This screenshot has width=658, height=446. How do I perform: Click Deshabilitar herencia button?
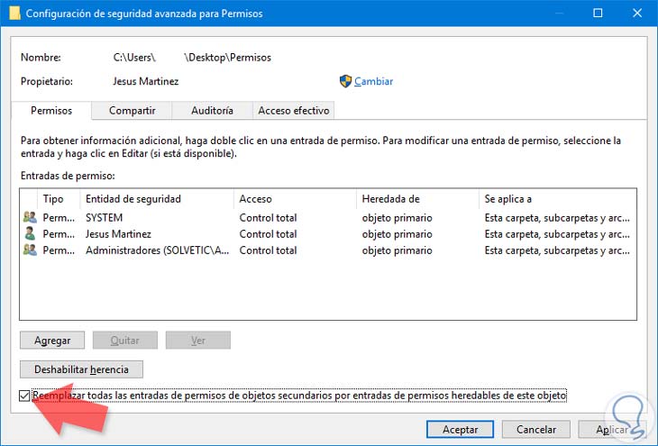(x=81, y=369)
